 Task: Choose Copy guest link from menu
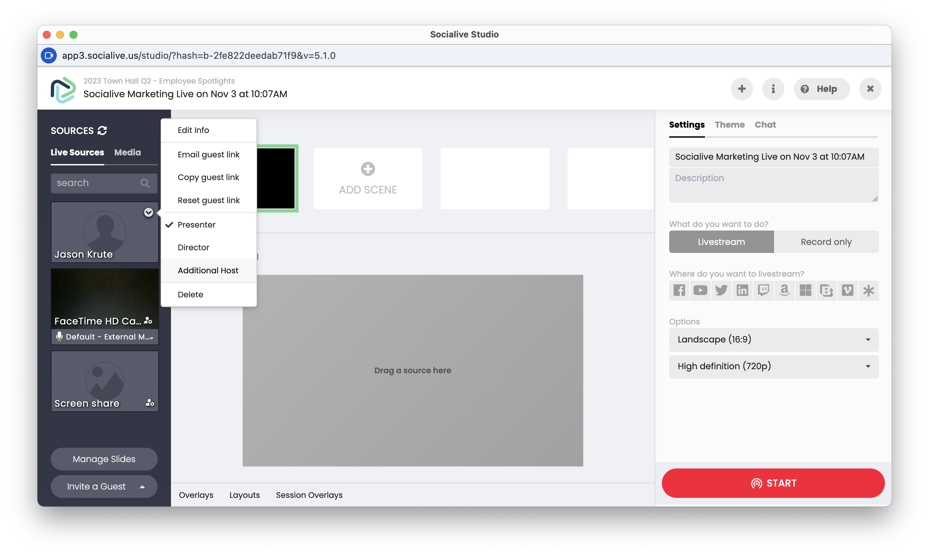point(208,177)
